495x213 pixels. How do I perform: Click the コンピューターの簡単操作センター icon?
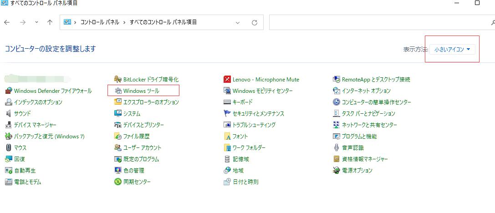pos(337,102)
